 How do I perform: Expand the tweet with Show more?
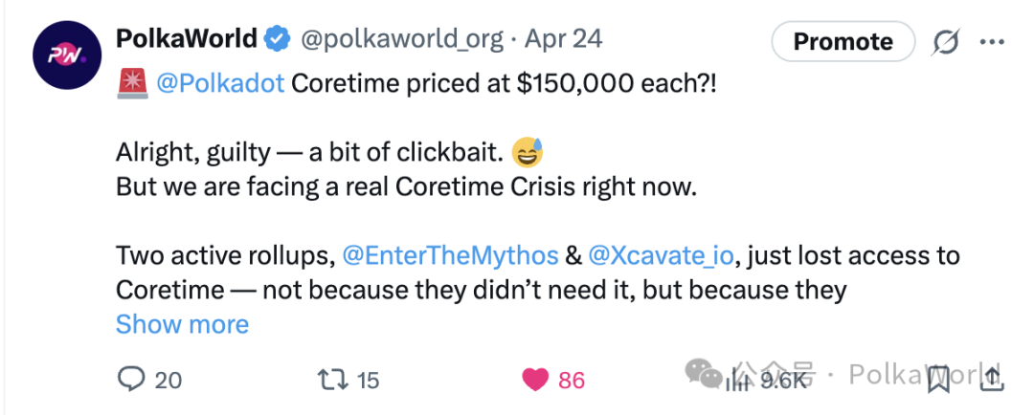pos(182,324)
